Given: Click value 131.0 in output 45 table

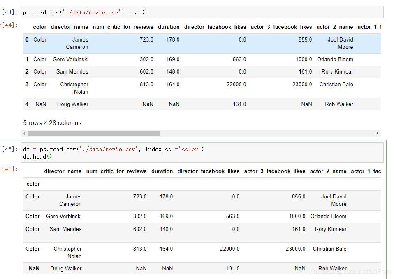Looking at the screenshot, I should pyautogui.click(x=233, y=268).
